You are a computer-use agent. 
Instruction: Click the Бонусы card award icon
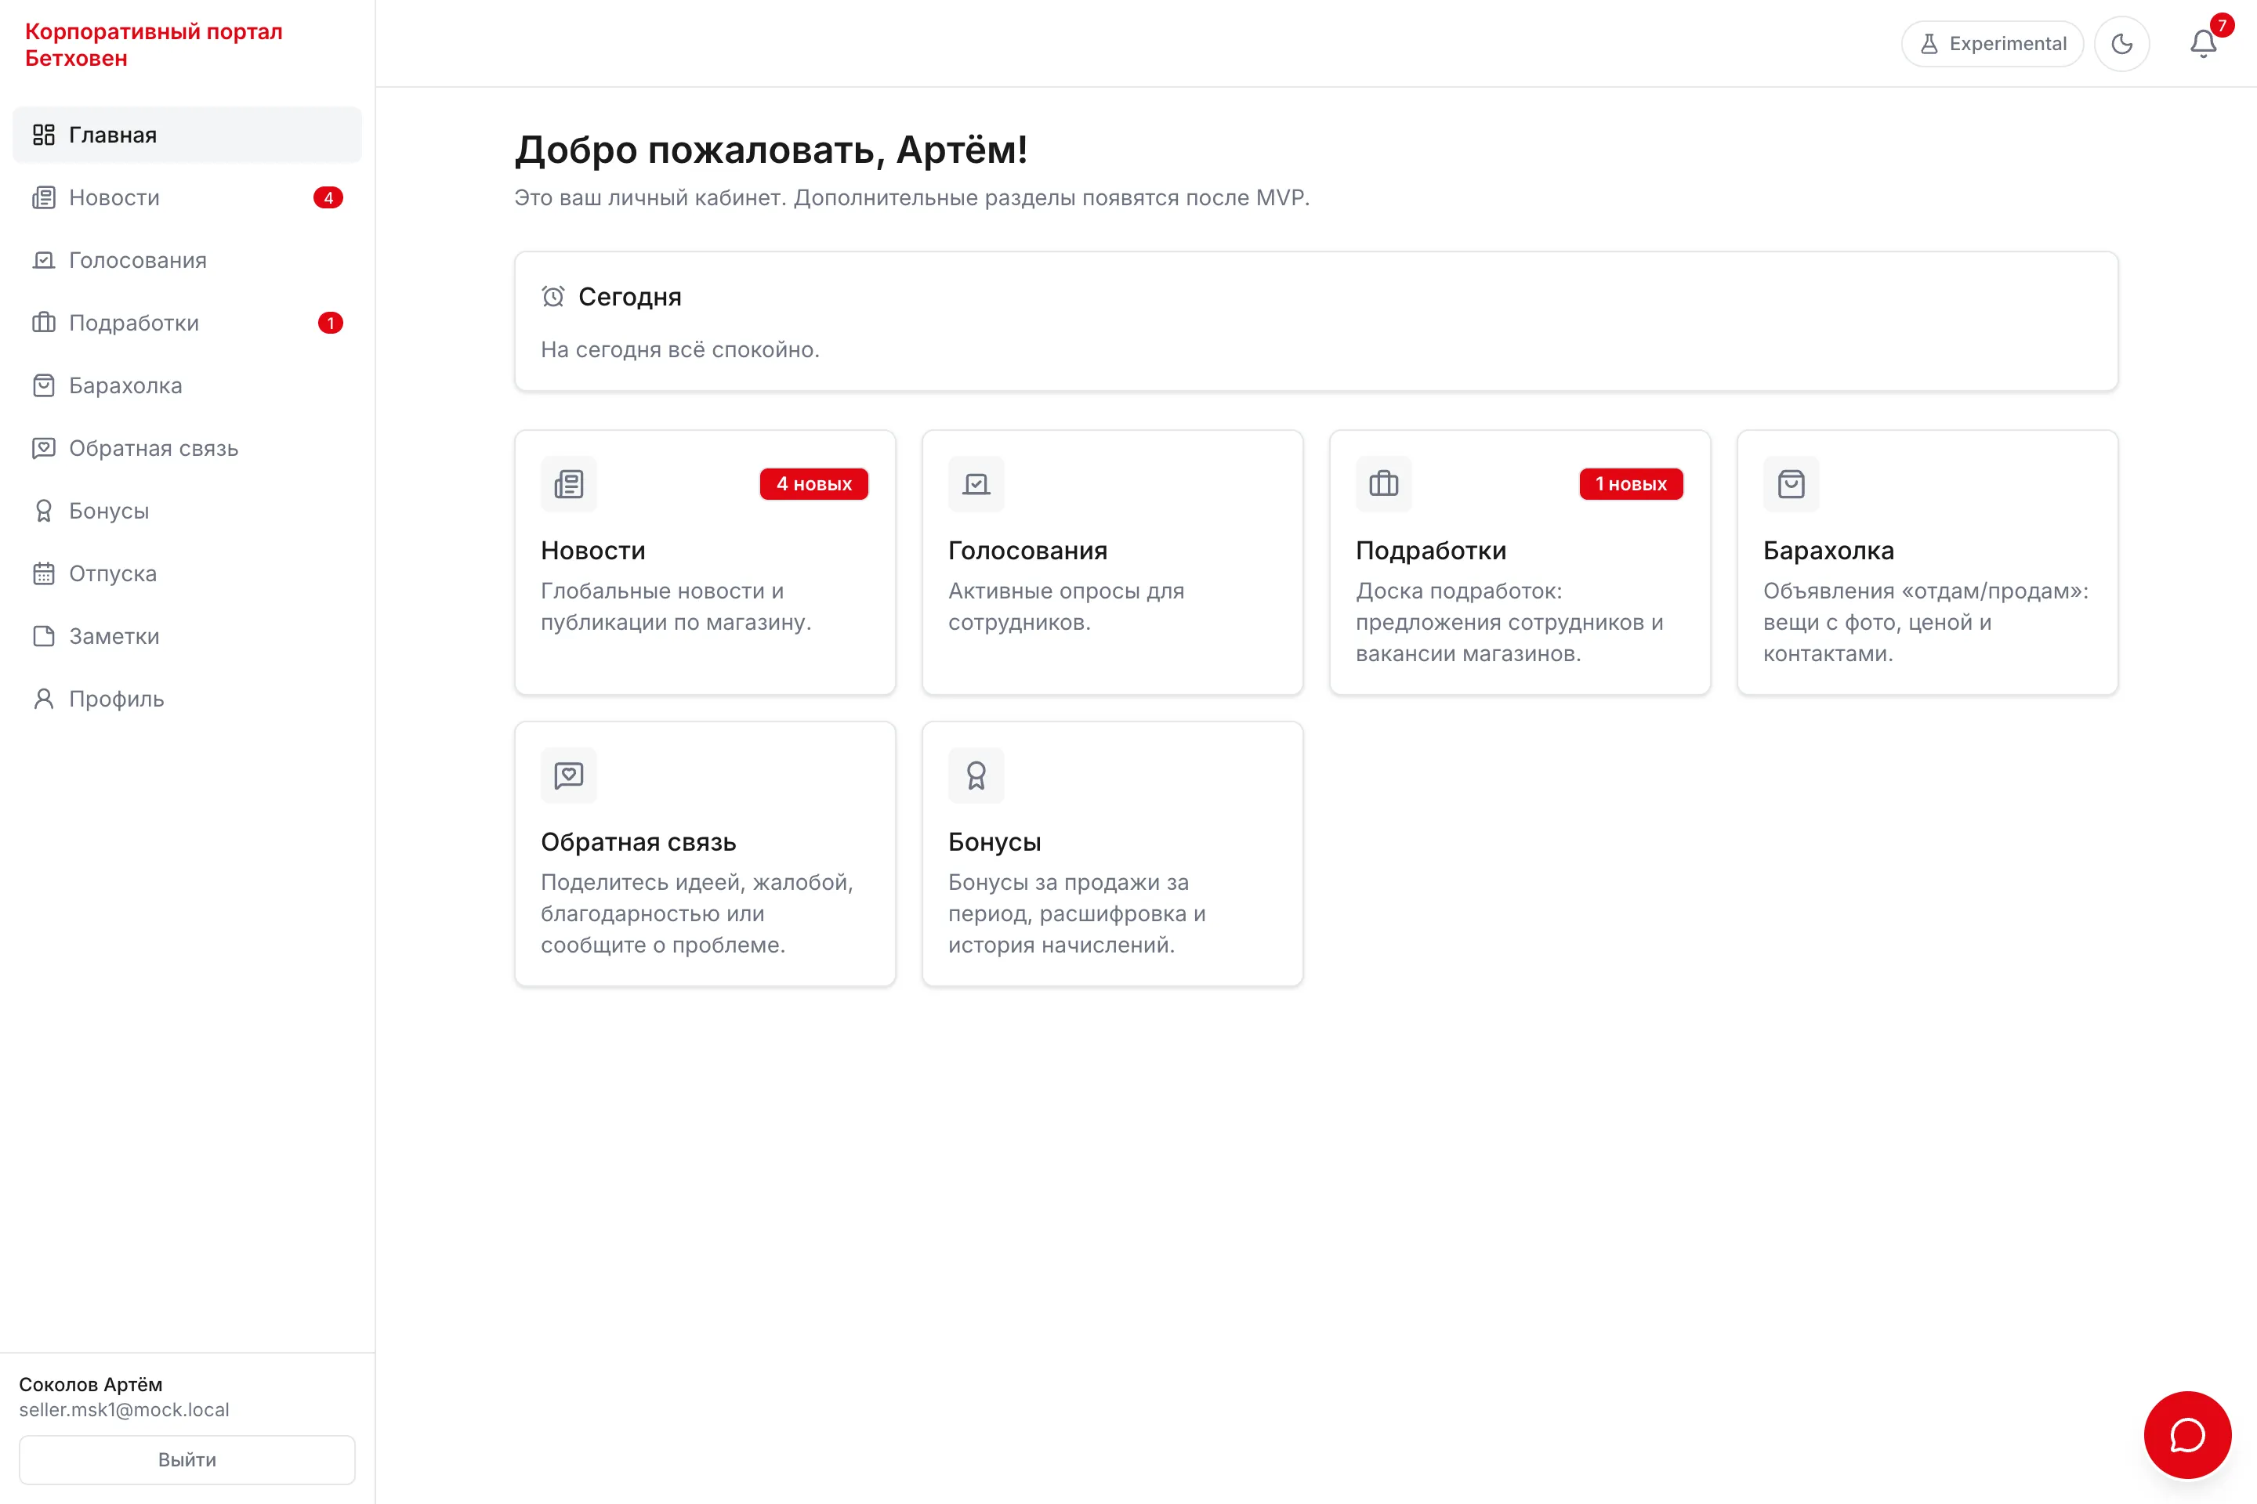click(976, 775)
